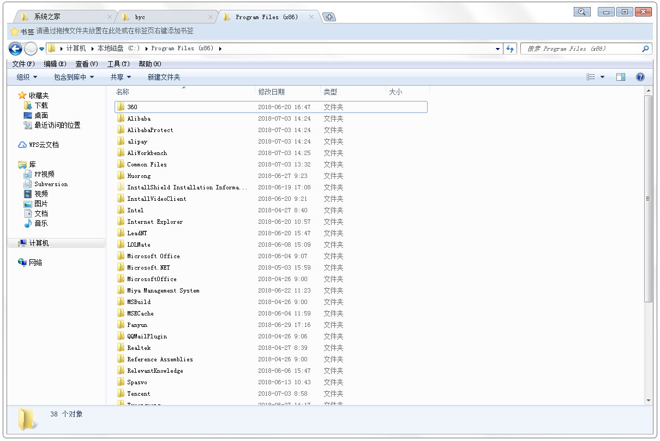Select 最近访问的位置 in sidebar
Screen dimensions: 660x441
pyautogui.click(x=52, y=125)
